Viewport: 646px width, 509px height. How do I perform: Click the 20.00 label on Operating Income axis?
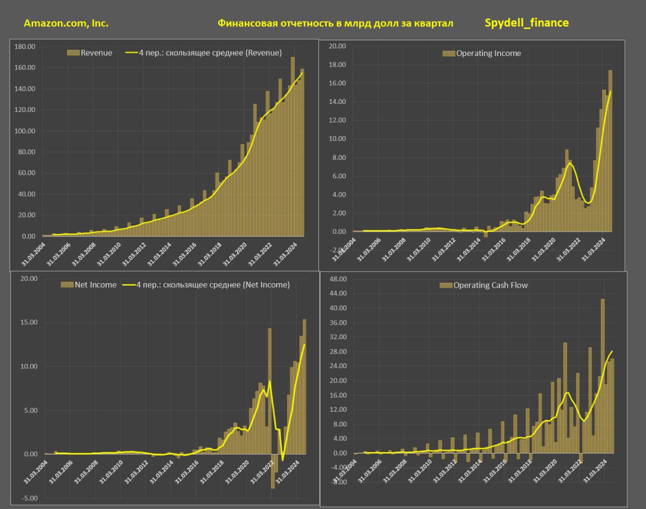tap(337, 46)
